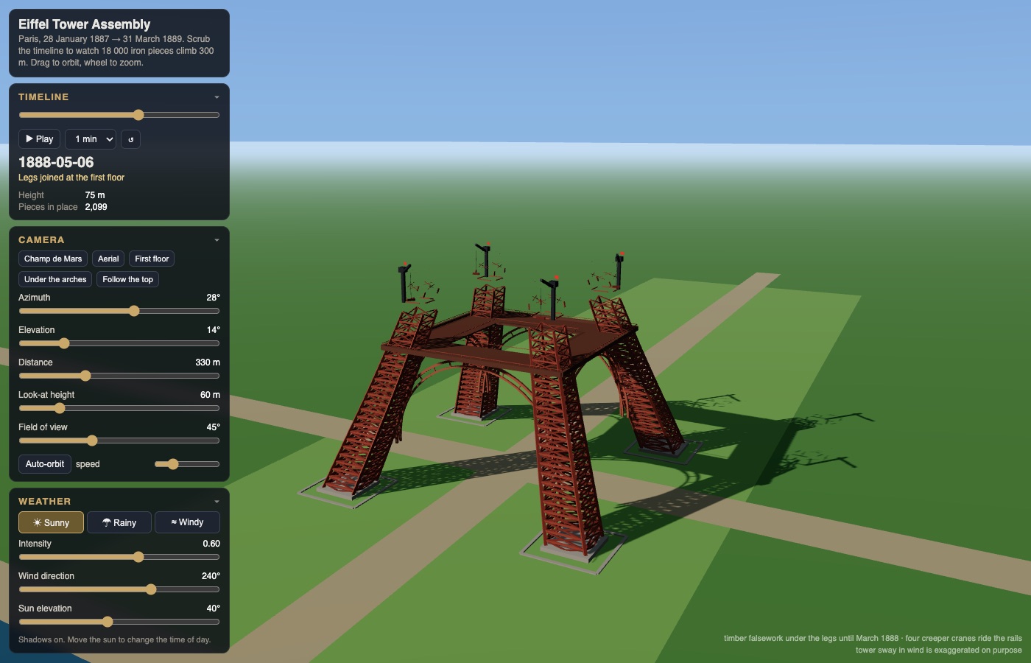Enable Follow the top camera

pyautogui.click(x=127, y=279)
